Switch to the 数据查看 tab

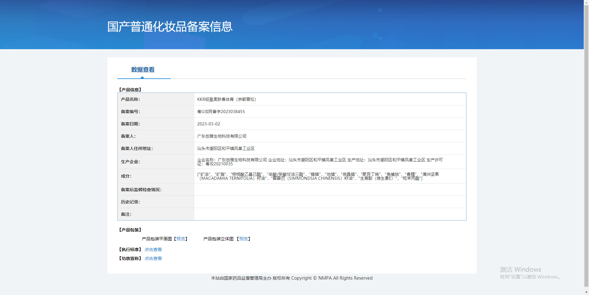click(143, 70)
